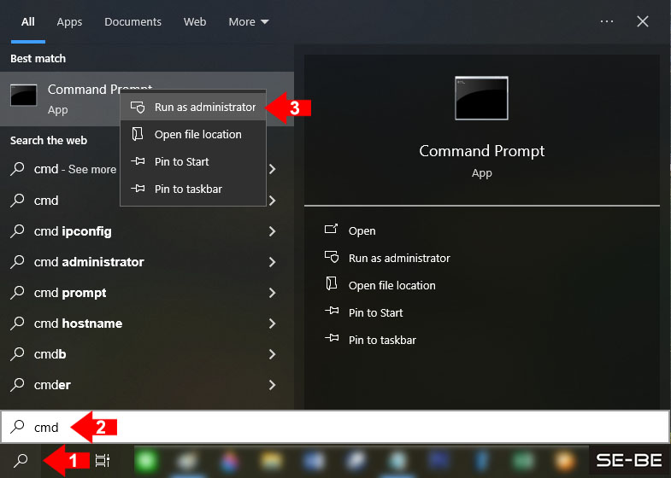Choose Open file location from context menu
Image resolution: width=671 pixels, height=478 pixels.
point(197,135)
